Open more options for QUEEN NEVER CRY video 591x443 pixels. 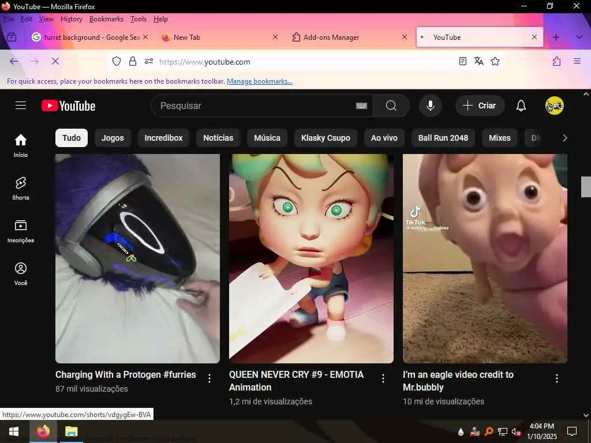coord(383,378)
